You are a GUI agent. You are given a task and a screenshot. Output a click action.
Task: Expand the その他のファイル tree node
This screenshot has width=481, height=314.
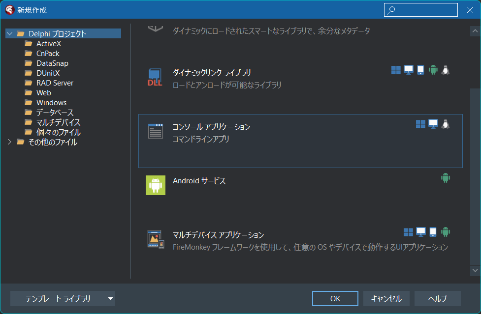pos(9,142)
